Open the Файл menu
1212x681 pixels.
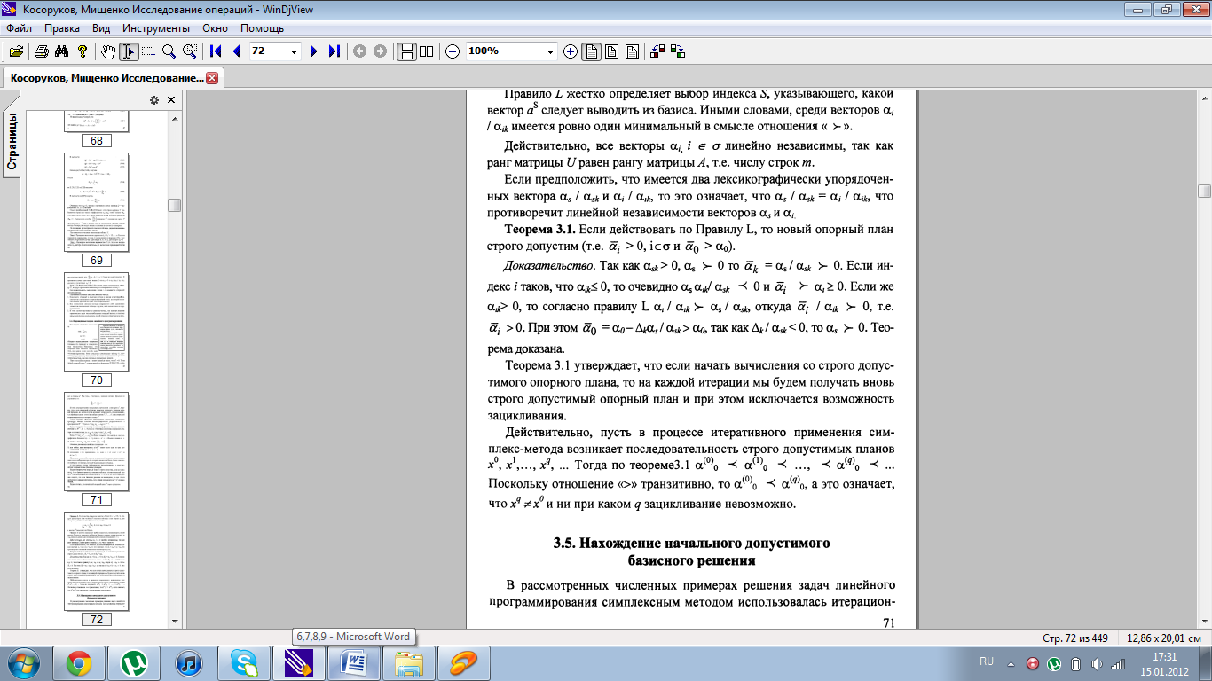[x=19, y=28]
